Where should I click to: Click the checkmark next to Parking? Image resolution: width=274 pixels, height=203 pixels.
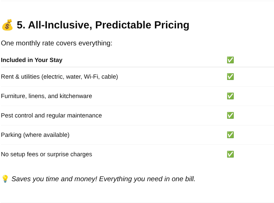point(230,135)
